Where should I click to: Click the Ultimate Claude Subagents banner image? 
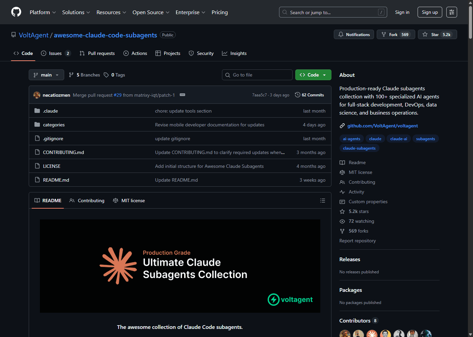coord(180,266)
